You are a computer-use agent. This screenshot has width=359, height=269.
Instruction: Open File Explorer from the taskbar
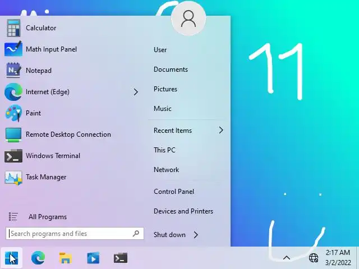point(66,258)
